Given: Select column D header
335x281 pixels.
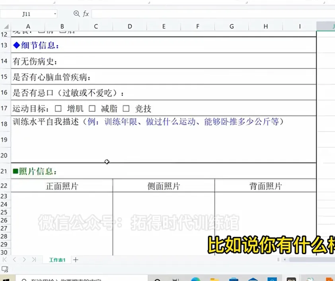Looking at the screenshot, I should click(130, 26).
